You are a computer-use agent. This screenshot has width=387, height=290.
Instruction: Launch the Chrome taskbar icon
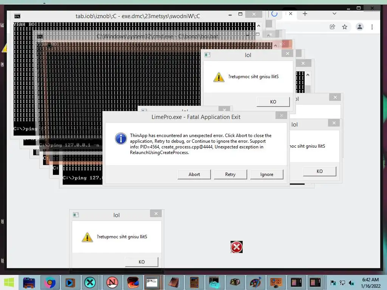click(x=50, y=282)
